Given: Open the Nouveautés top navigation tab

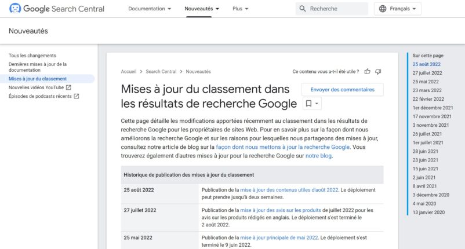Looking at the screenshot, I should click(x=202, y=9).
